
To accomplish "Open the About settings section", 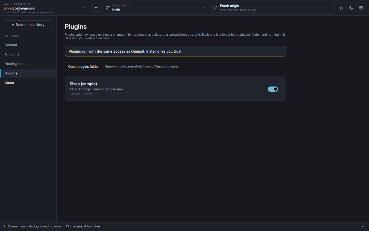I will [x=28, y=83].
